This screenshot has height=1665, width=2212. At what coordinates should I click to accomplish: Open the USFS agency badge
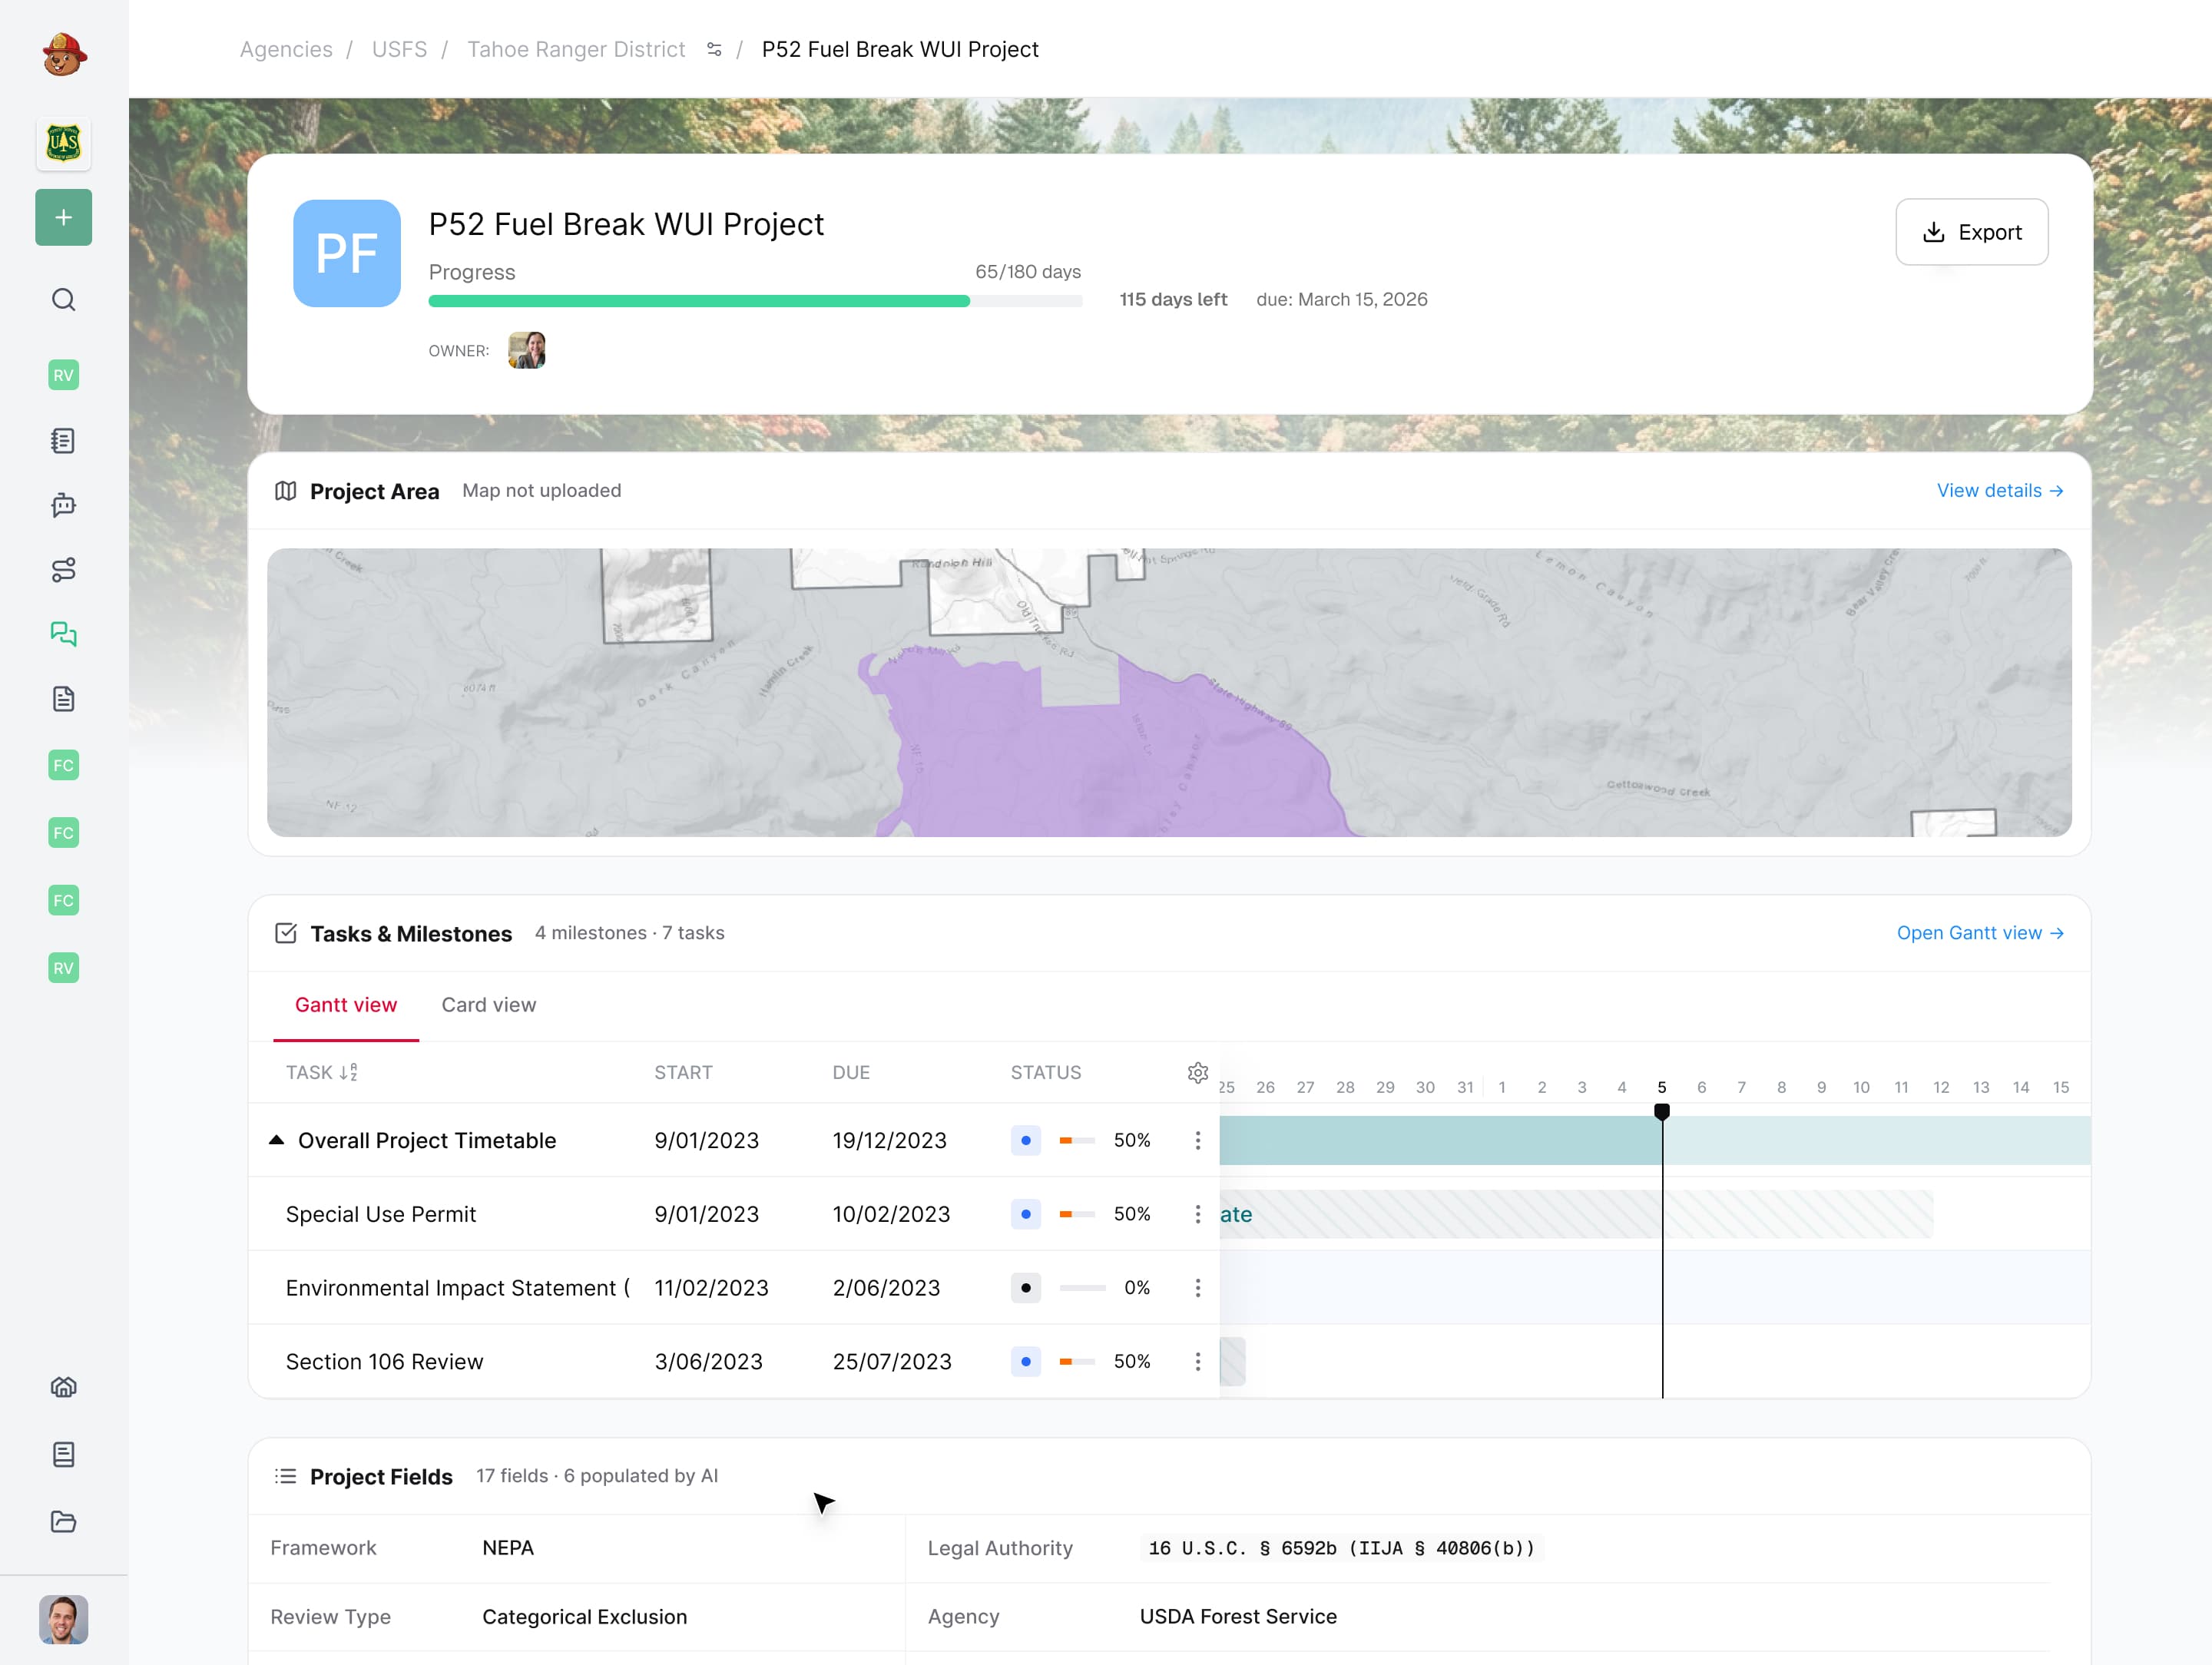click(64, 144)
